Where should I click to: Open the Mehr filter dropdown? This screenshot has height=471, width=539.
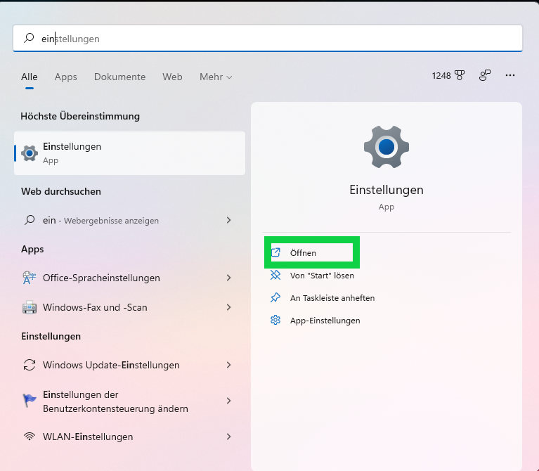pos(216,77)
